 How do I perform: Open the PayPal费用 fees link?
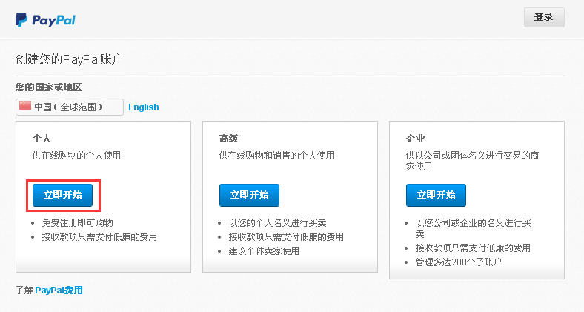[x=59, y=291]
